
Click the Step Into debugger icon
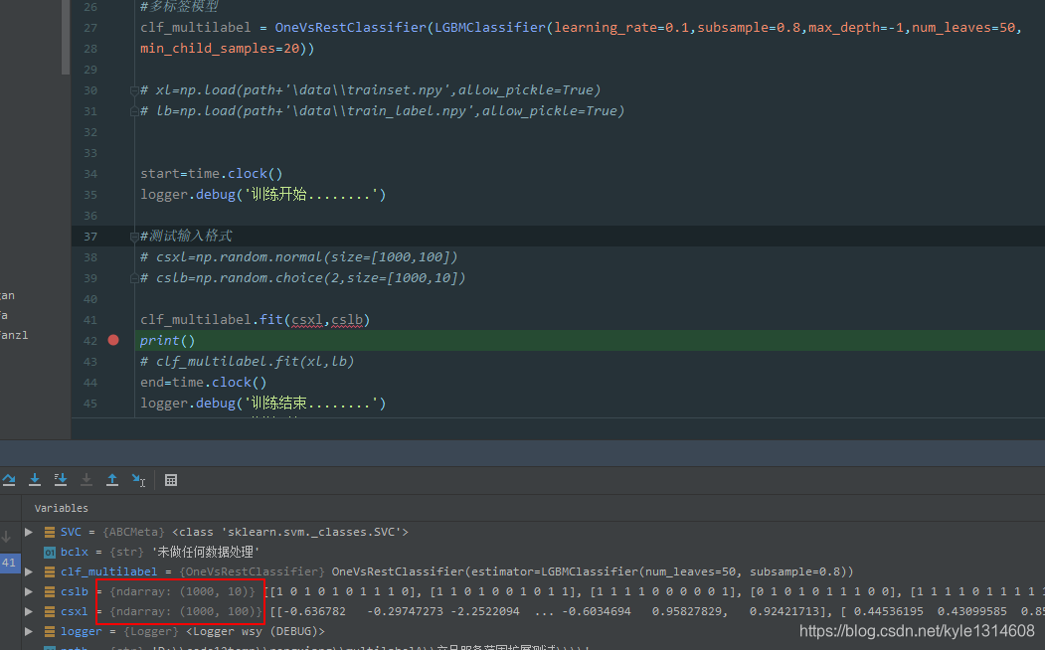(x=35, y=479)
